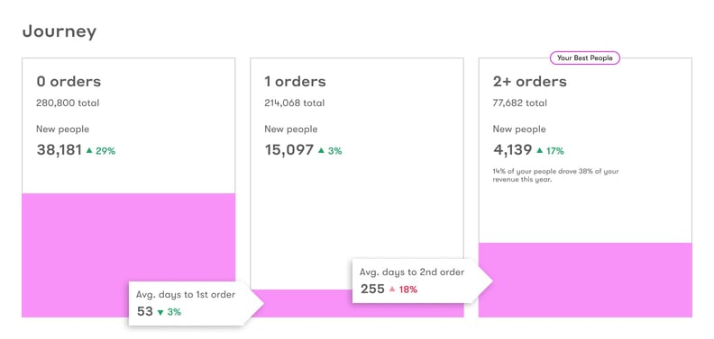This screenshot has height=339, width=714.
Task: Click the 77,682 total text
Action: pos(519,103)
